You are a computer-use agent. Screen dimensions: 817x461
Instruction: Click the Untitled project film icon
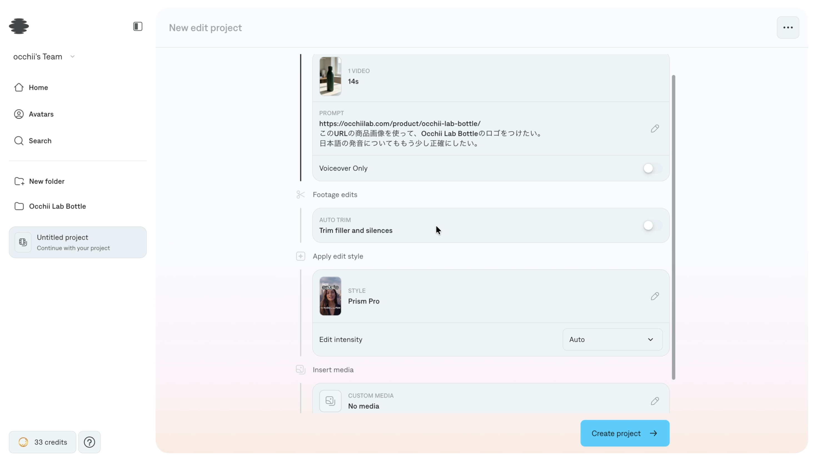coord(23,242)
